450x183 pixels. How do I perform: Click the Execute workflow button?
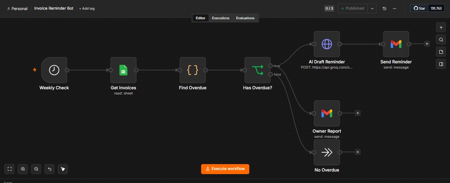[225, 169]
